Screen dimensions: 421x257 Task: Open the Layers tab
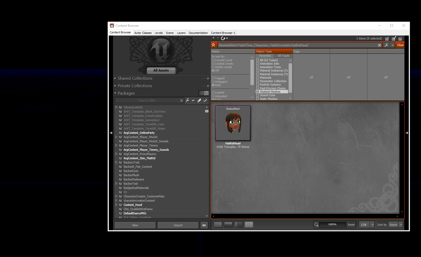click(181, 33)
